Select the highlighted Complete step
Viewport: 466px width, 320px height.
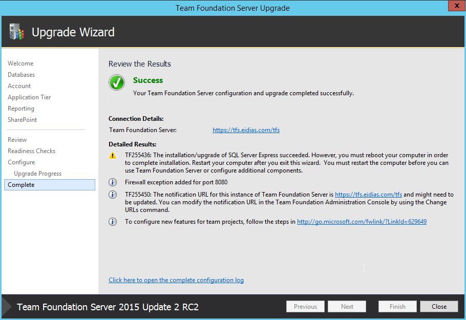(22, 185)
